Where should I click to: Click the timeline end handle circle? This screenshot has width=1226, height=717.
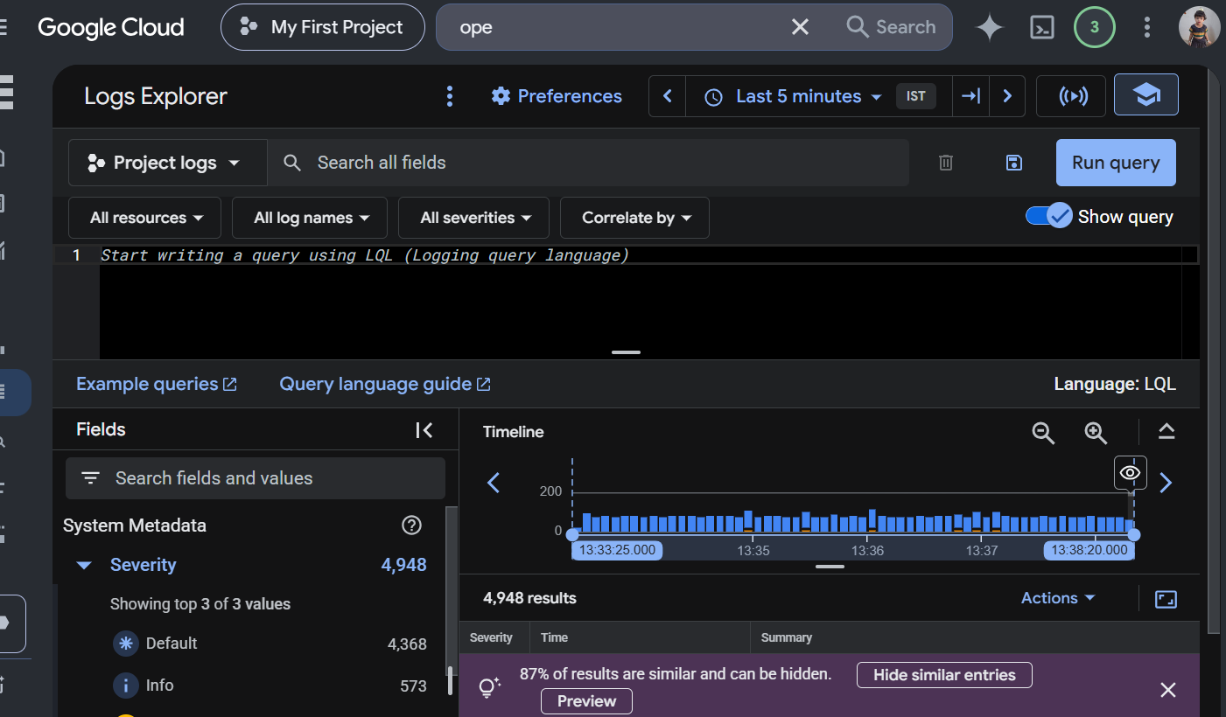[1134, 534]
